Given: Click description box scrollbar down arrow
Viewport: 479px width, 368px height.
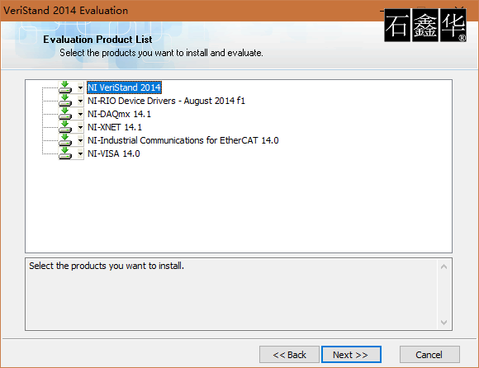Looking at the screenshot, I should [443, 323].
